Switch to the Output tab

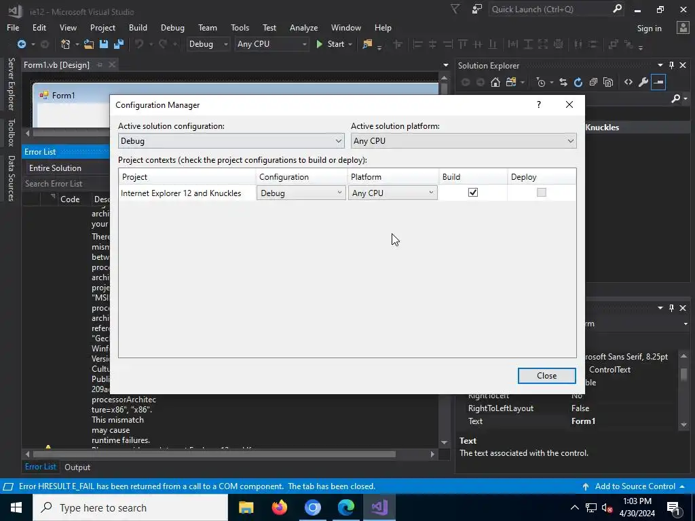tap(77, 467)
